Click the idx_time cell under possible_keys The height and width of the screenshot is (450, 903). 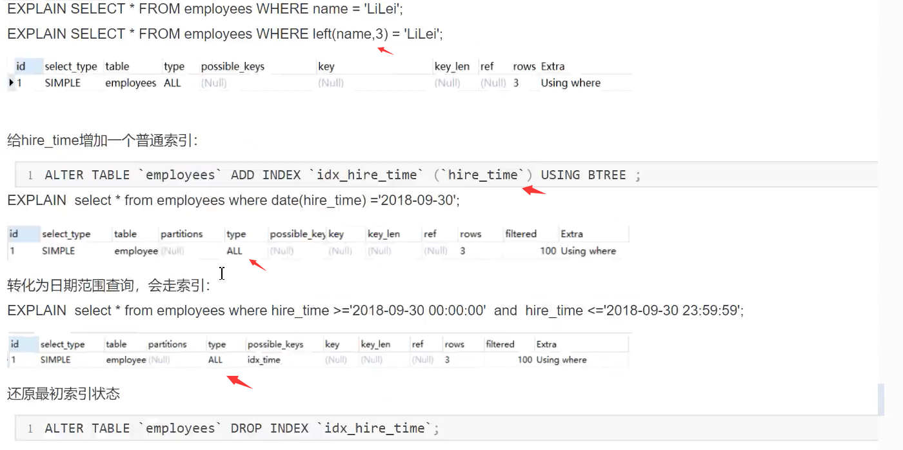264,360
